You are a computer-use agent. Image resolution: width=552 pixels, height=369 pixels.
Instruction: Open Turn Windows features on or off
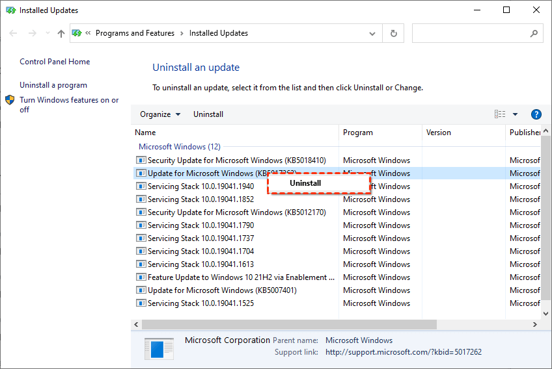click(x=69, y=105)
